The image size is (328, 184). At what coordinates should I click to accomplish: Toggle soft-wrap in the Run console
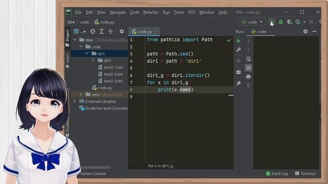tap(248, 59)
